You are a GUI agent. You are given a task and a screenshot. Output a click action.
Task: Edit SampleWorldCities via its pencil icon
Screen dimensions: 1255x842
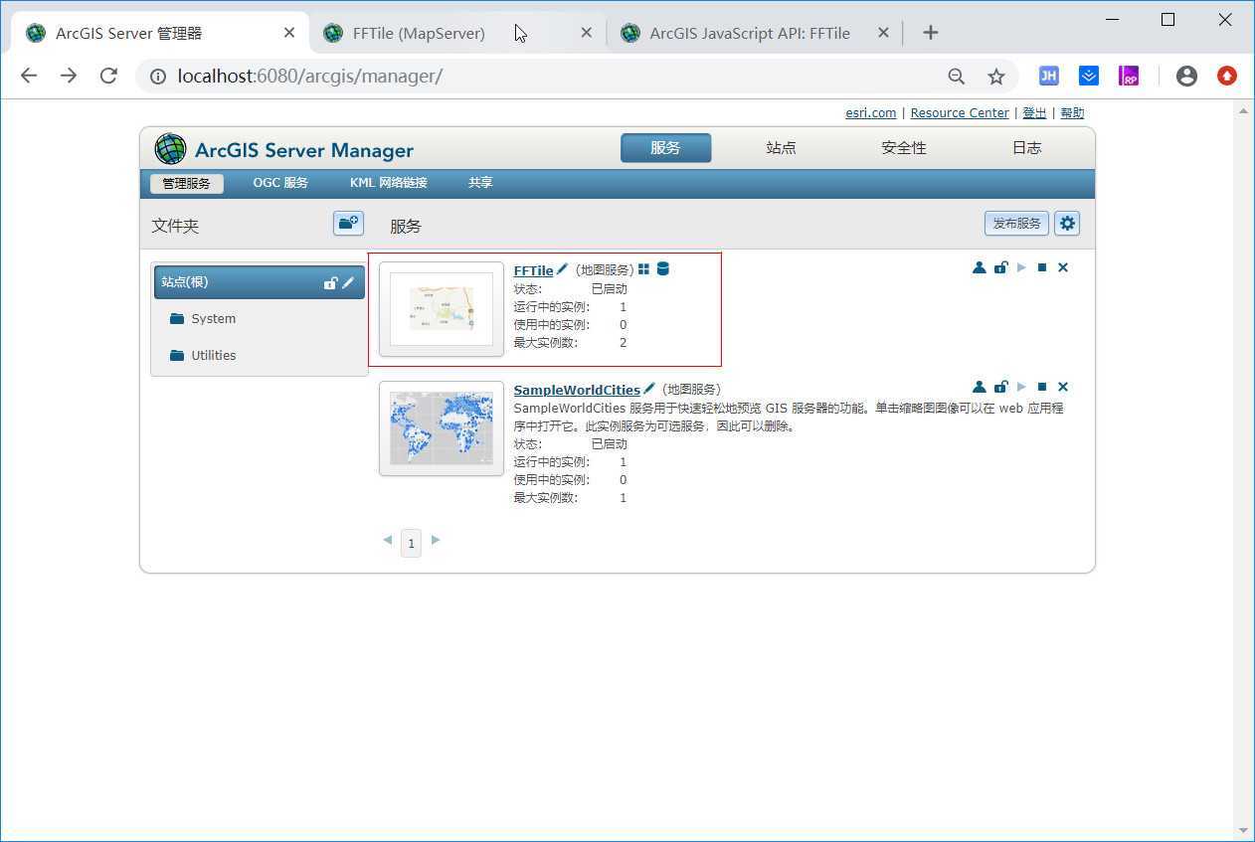[x=649, y=389]
